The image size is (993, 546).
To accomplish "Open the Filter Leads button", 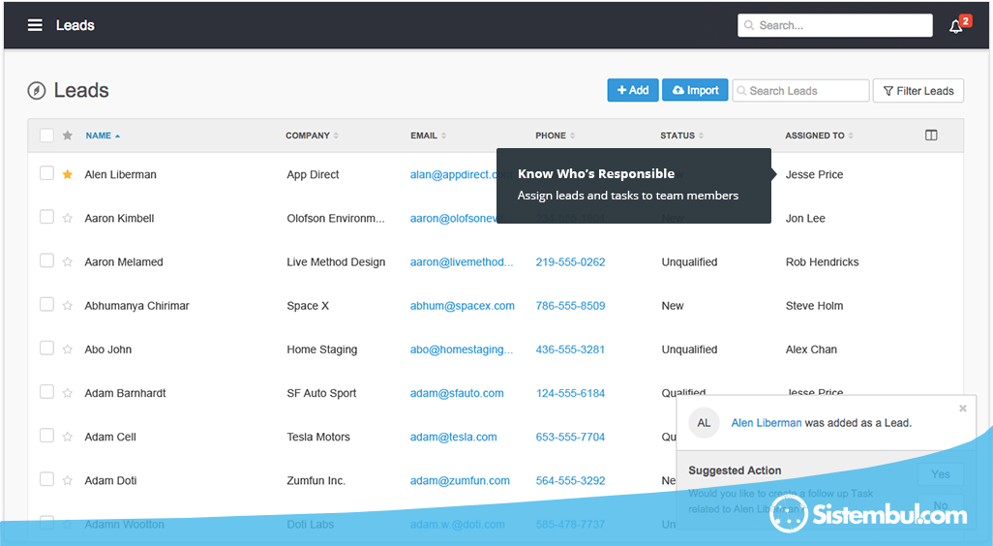I will [918, 91].
